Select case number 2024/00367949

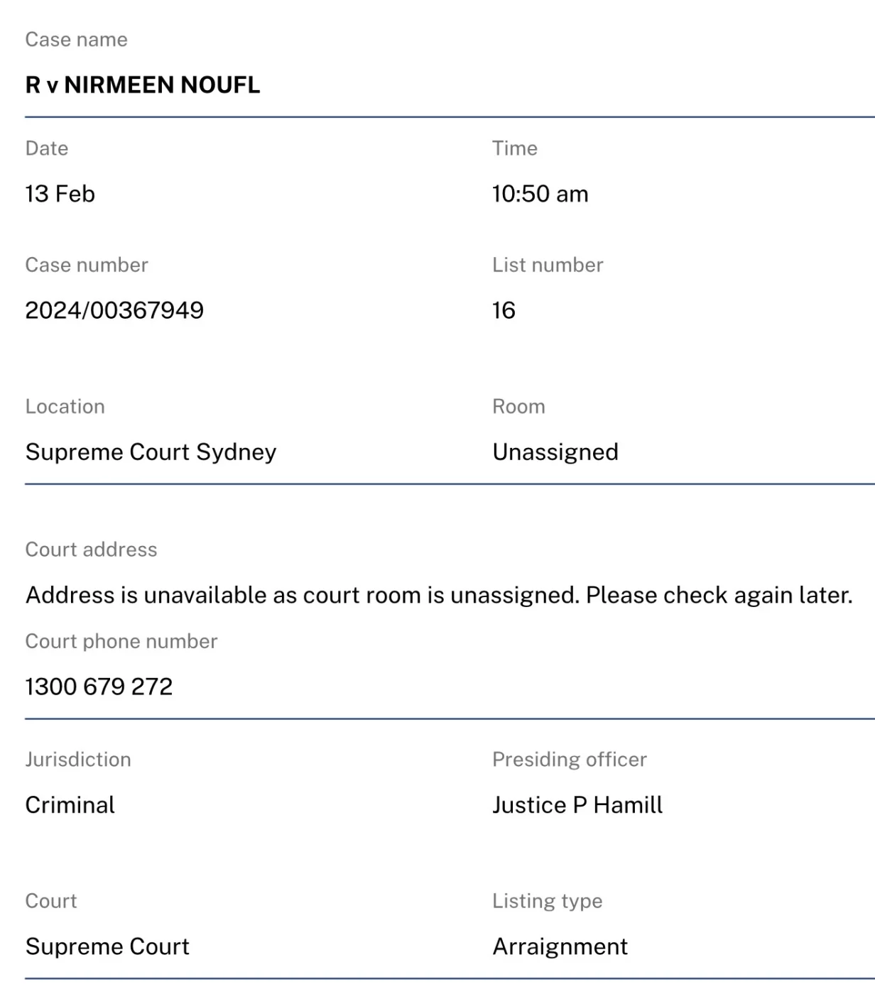pos(114,310)
